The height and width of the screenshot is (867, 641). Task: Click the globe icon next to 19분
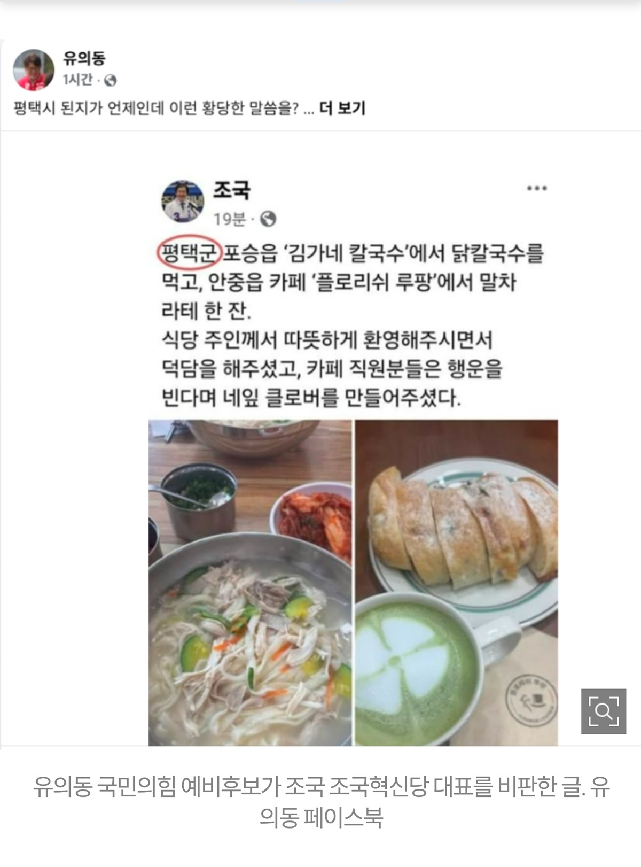coord(268,219)
